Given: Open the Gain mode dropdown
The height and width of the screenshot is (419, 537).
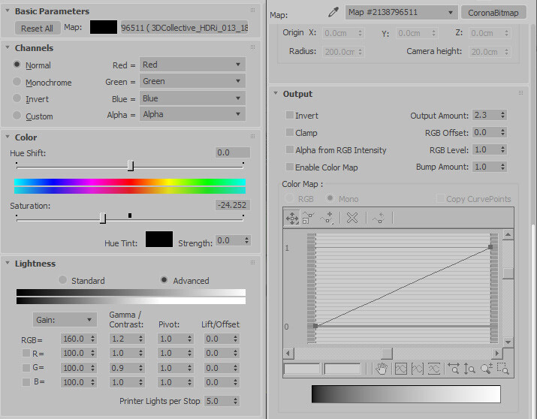Looking at the screenshot, I should pyautogui.click(x=65, y=320).
